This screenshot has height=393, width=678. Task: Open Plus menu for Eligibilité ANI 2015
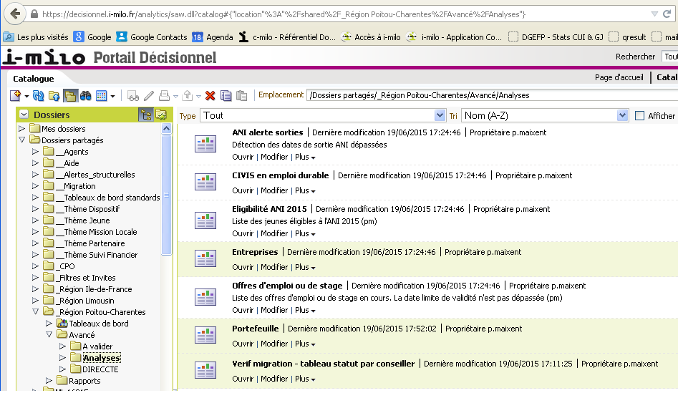click(x=305, y=233)
